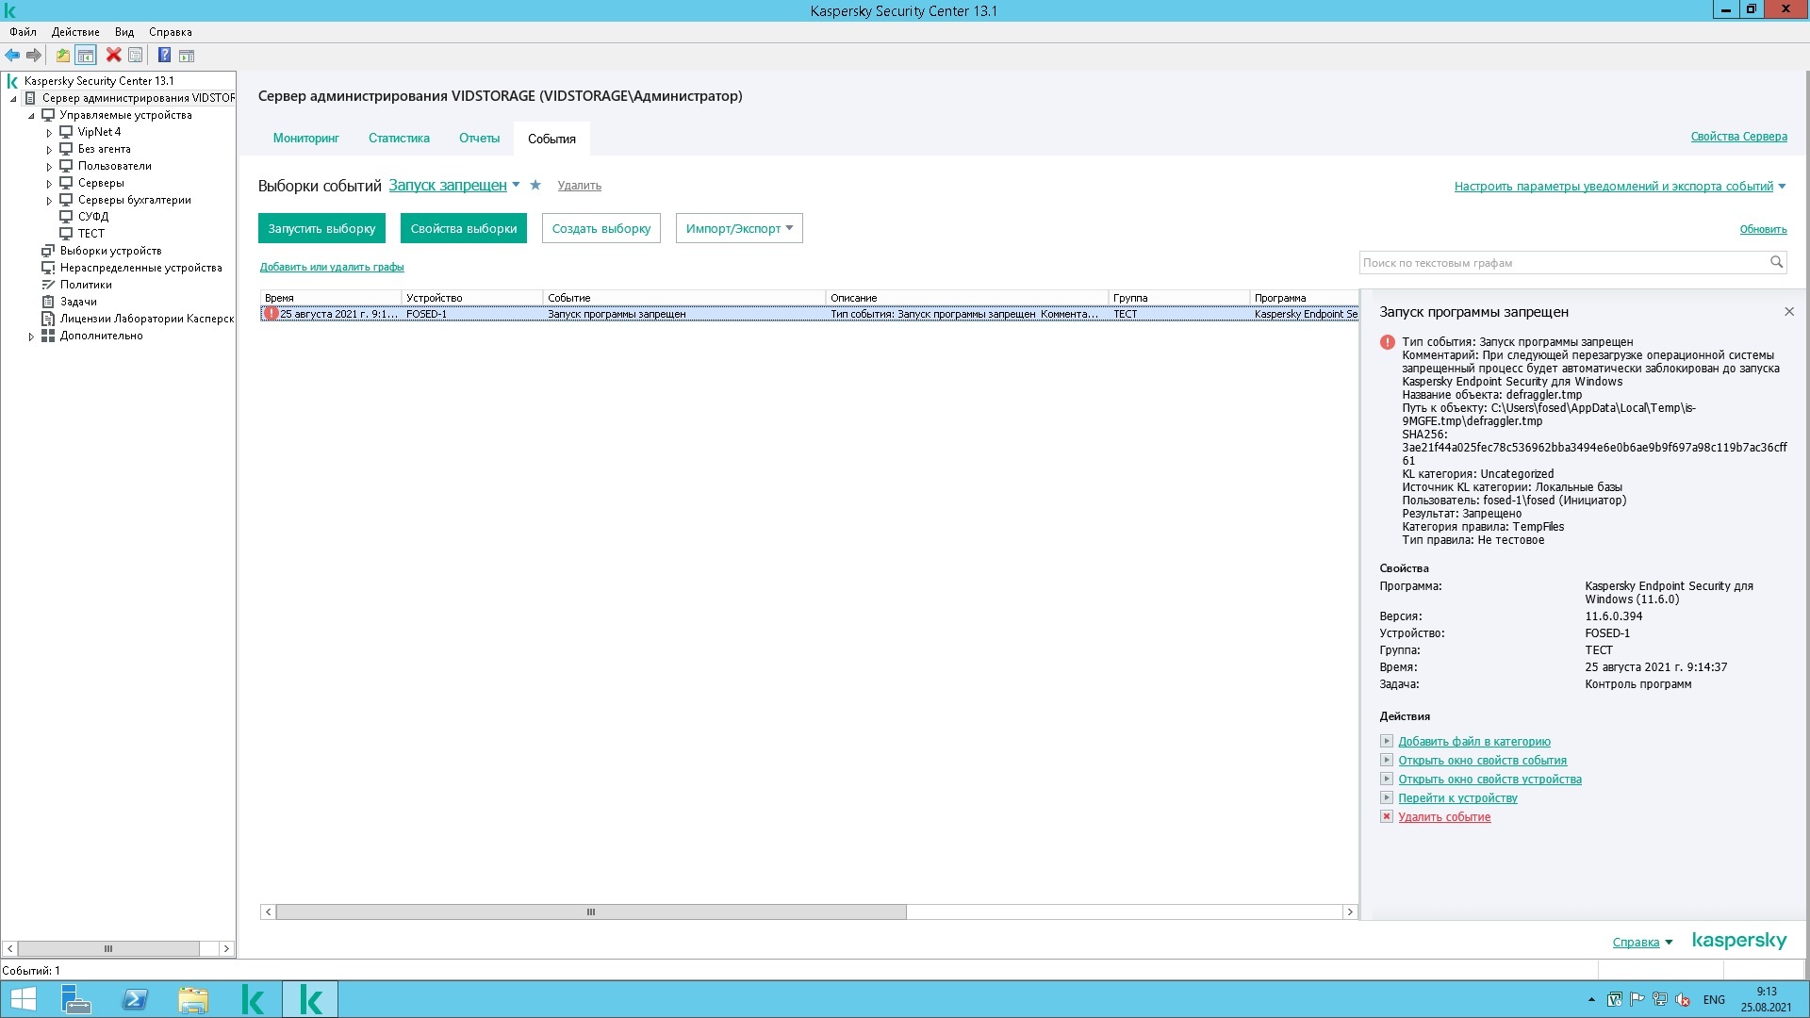Click the red X Delete toolbar icon

pyautogui.click(x=113, y=56)
